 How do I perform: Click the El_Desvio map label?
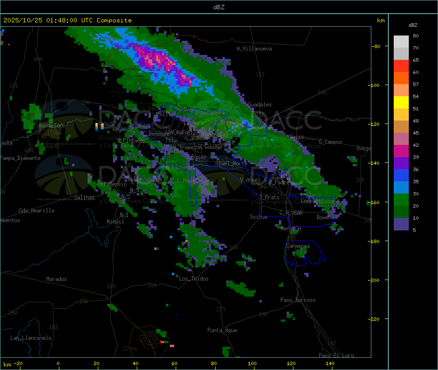point(113,184)
